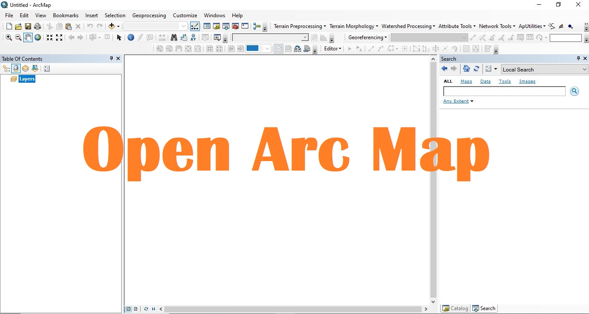The image size is (589, 314).
Task: Click the Full Extent globe icon
Action: [x=38, y=37]
